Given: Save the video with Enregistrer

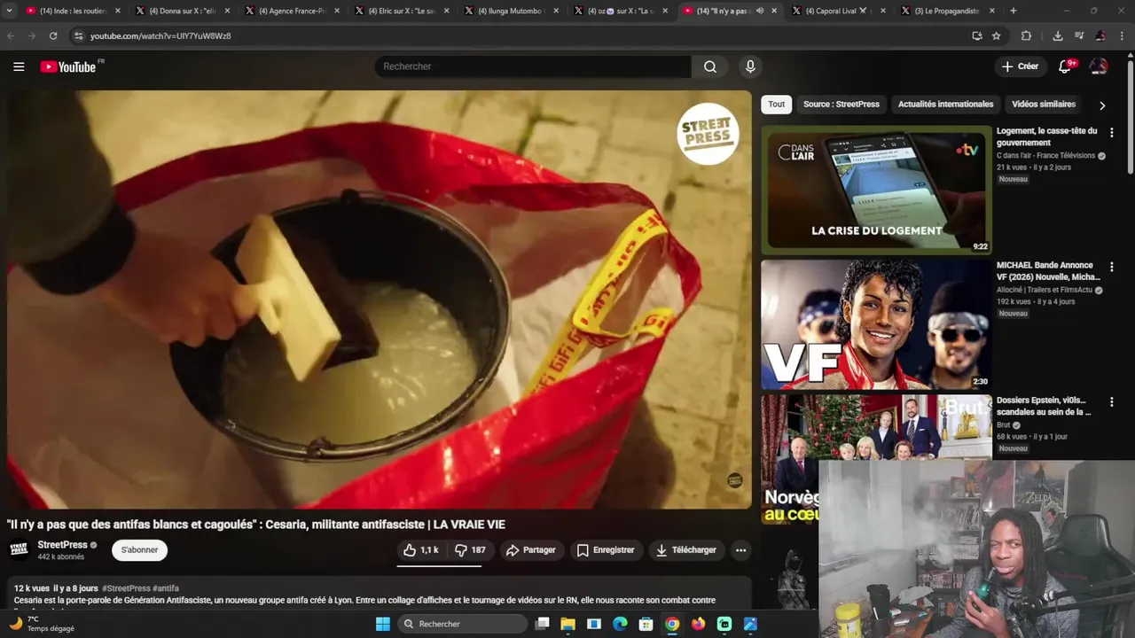Looking at the screenshot, I should 606,550.
